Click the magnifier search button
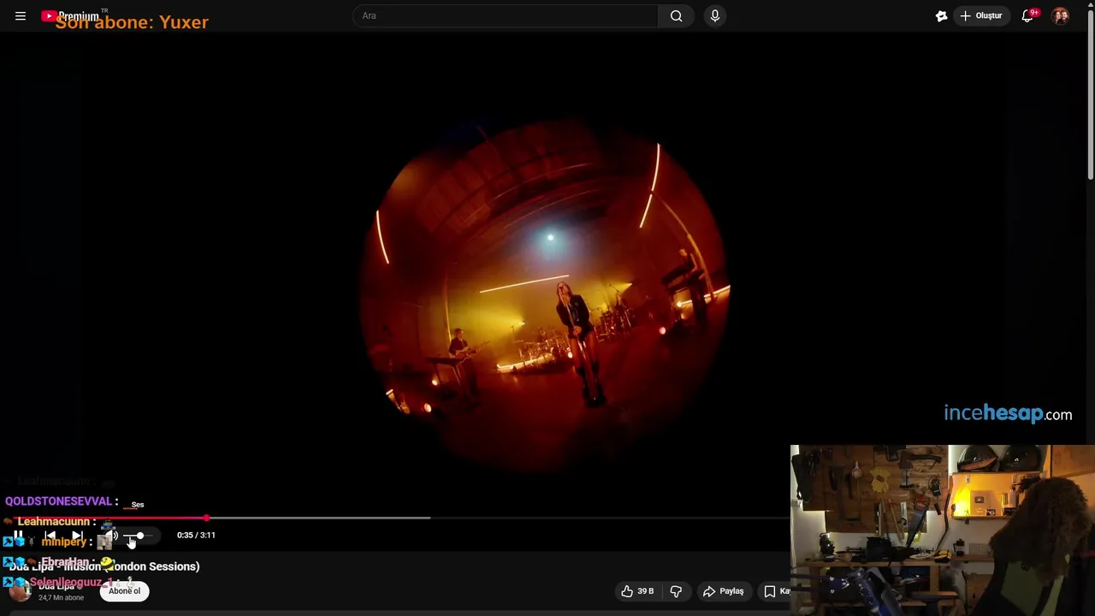This screenshot has width=1095, height=616. [676, 15]
